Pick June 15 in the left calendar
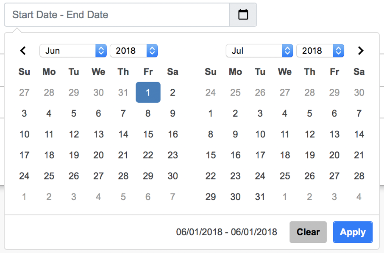Image resolution: width=384 pixels, height=253 pixels. 148,134
